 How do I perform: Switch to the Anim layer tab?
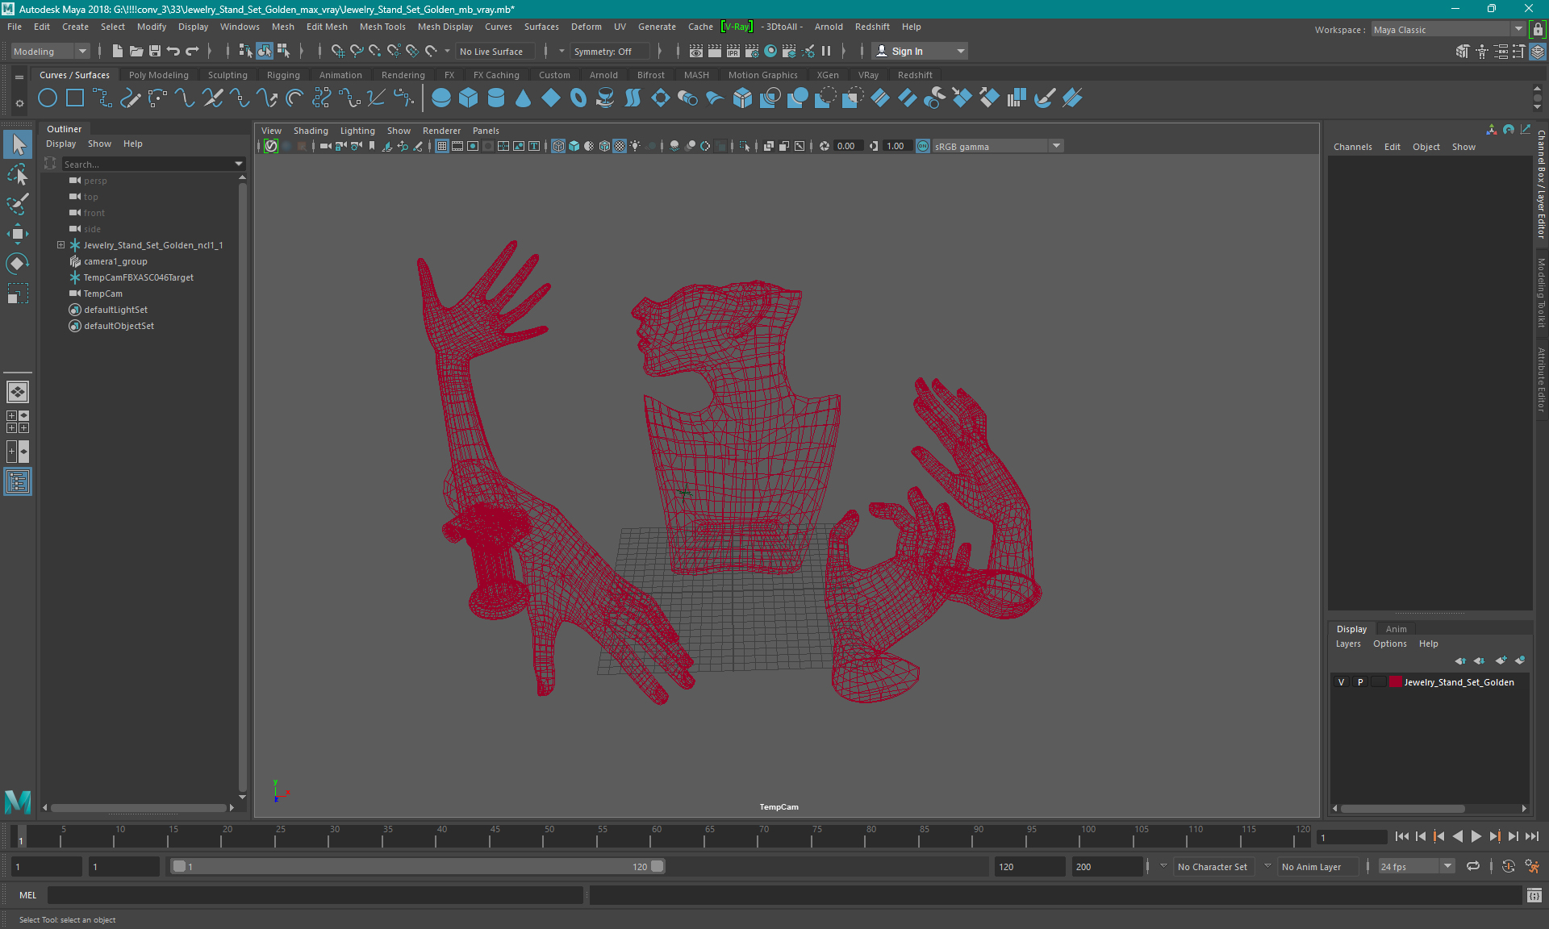[1396, 629]
